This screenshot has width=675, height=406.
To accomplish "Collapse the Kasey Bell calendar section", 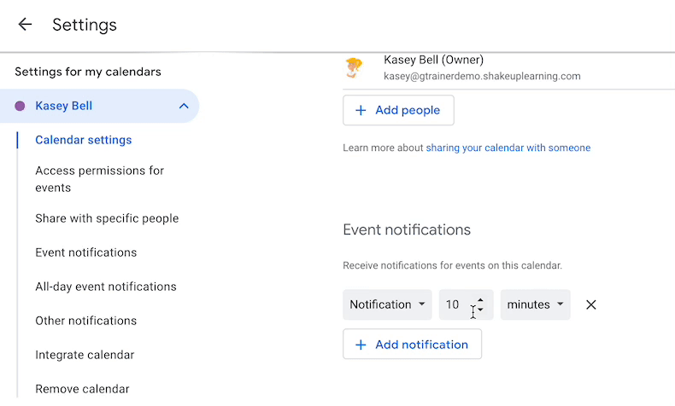I will tap(183, 107).
